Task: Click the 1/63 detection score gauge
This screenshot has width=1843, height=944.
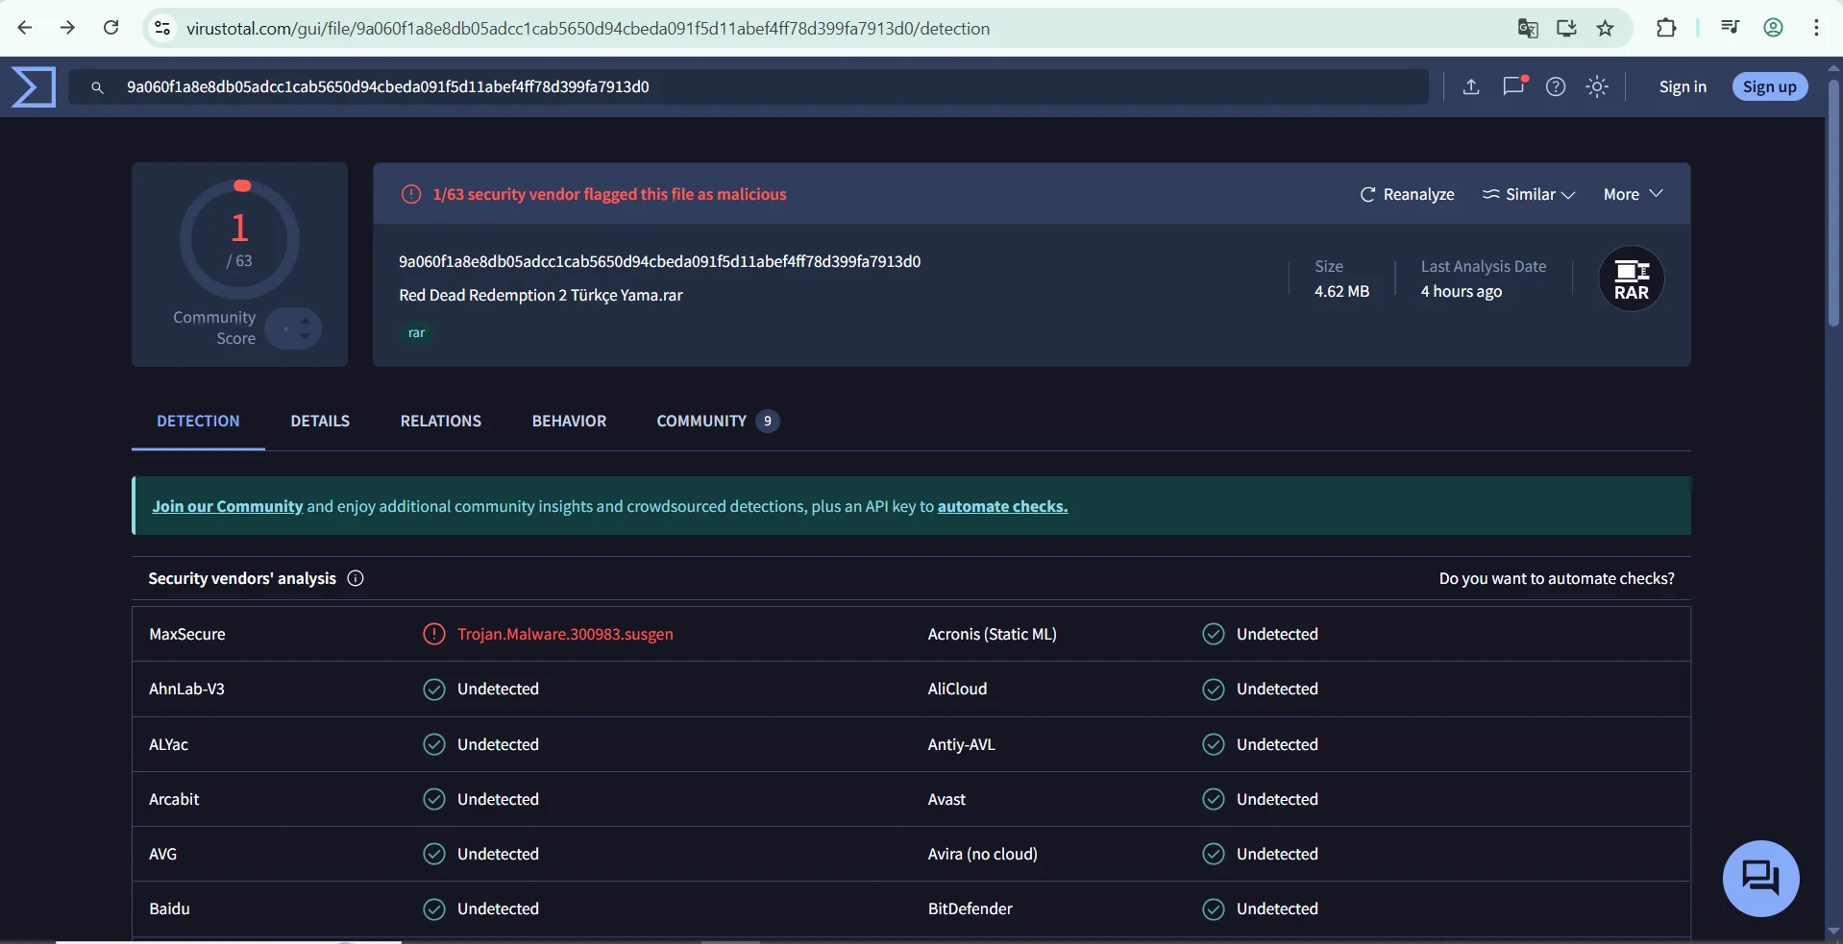Action: [x=239, y=239]
